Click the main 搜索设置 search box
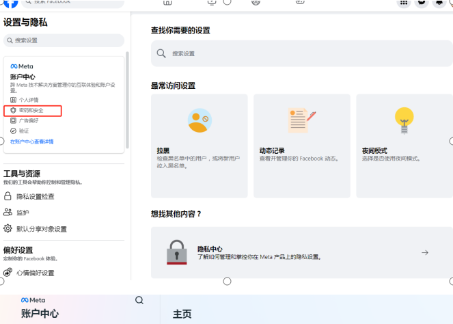This screenshot has width=453, height=324. point(301,53)
